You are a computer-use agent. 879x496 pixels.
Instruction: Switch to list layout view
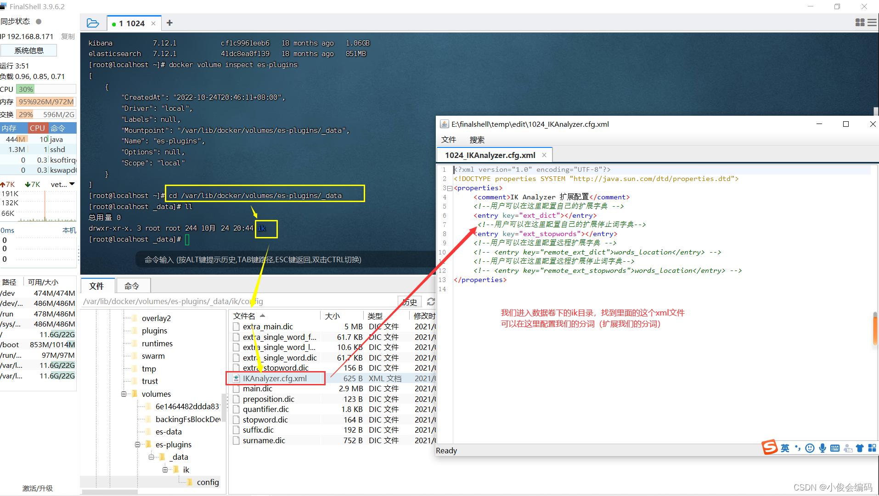[x=872, y=22]
